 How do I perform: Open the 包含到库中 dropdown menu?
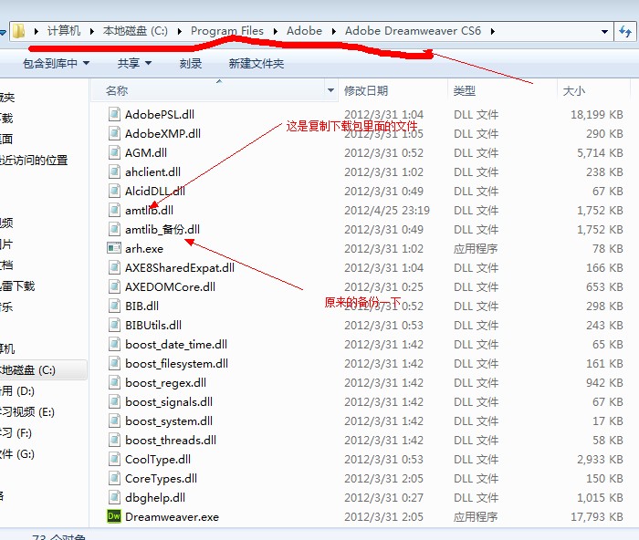(x=57, y=64)
